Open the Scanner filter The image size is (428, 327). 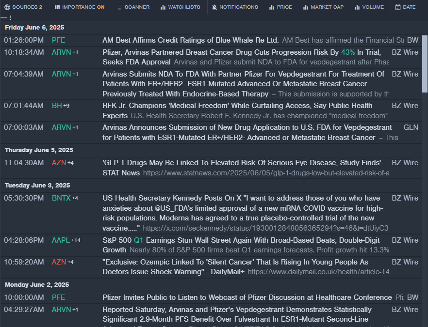point(133,7)
